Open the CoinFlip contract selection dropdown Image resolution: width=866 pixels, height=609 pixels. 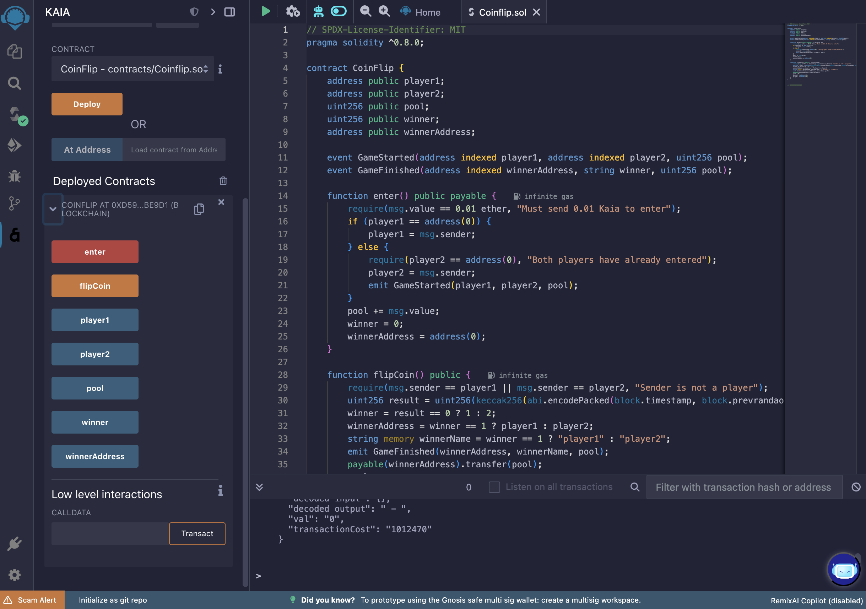(133, 69)
